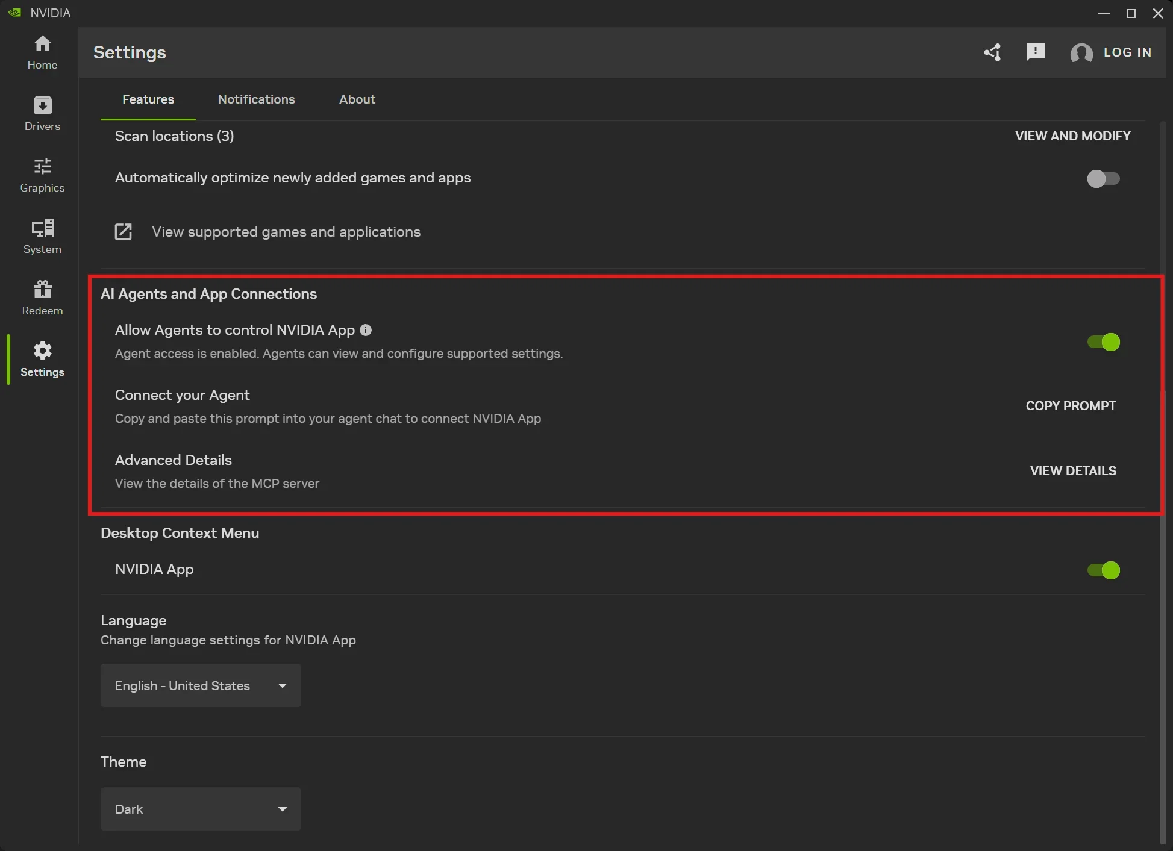Viewport: 1173px width, 851px height.
Task: Click Advanced Details label
Action: tap(174, 460)
